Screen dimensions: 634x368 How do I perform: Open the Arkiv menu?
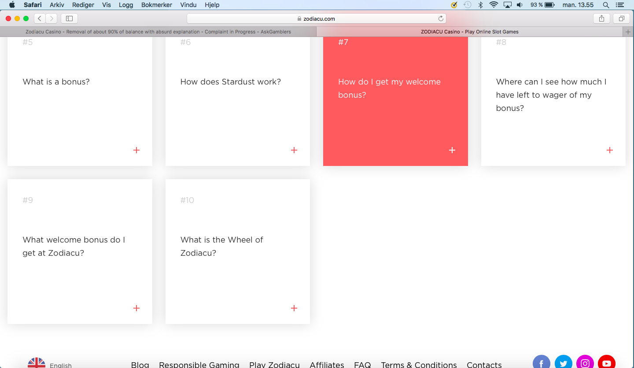coord(57,5)
